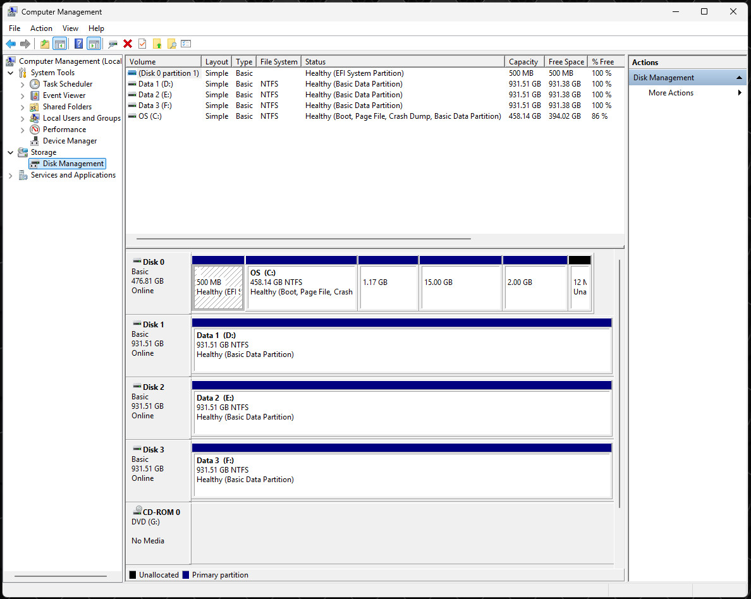Open Device Manager from tree
The width and height of the screenshot is (751, 599).
coord(70,141)
